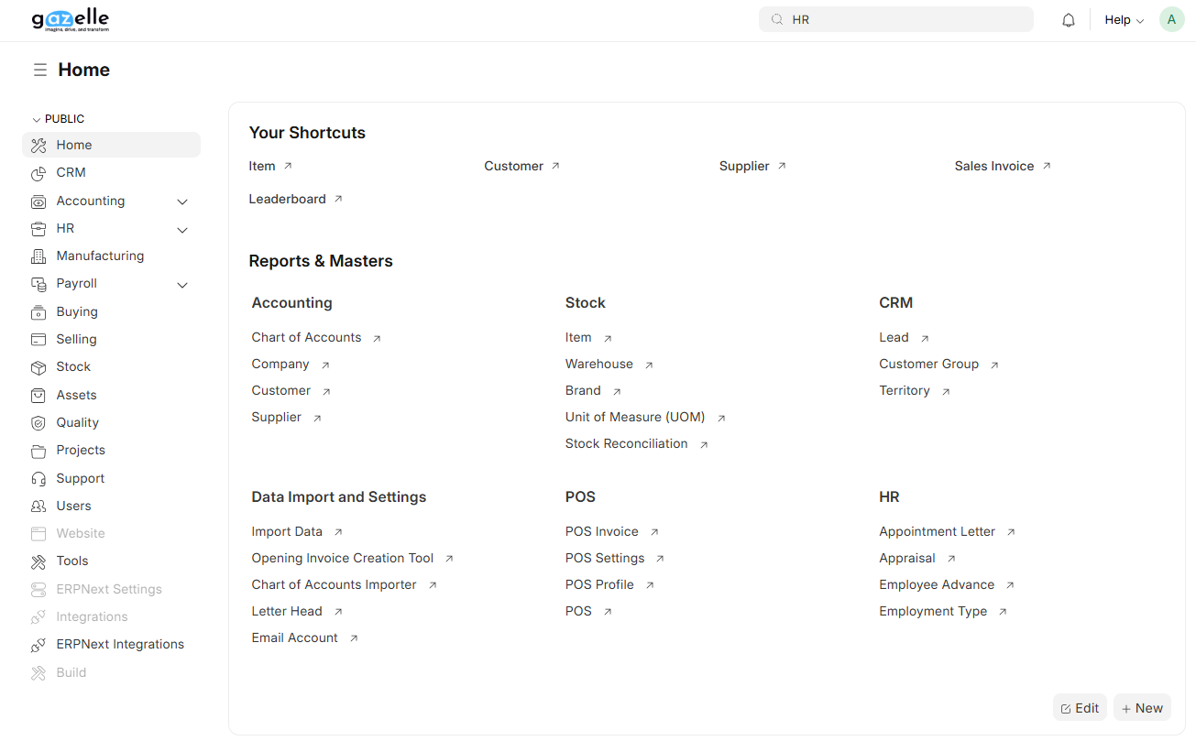Viewport: 1196px width, 741px height.
Task: Open the Quality module icon
Action: 38,422
